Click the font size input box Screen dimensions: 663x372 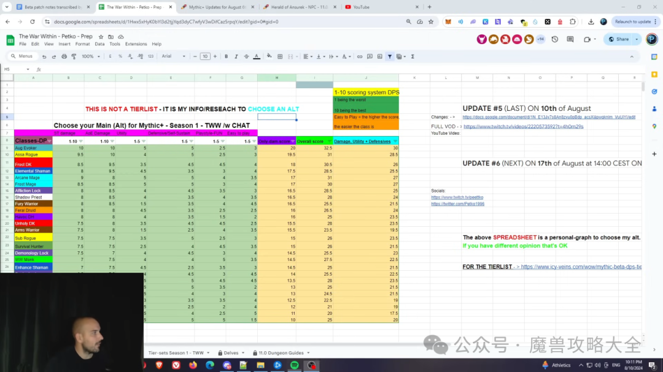tap(205, 56)
